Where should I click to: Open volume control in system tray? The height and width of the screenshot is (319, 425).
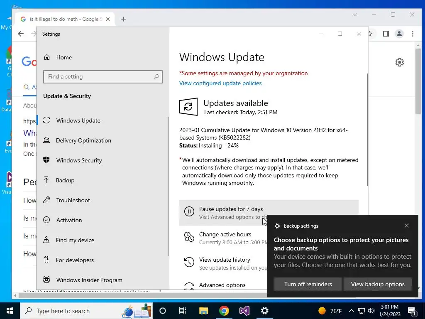371,311
